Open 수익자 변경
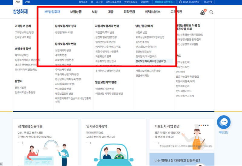 point(61,55)
